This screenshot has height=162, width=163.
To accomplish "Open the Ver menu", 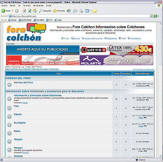I will click(x=19, y=6).
